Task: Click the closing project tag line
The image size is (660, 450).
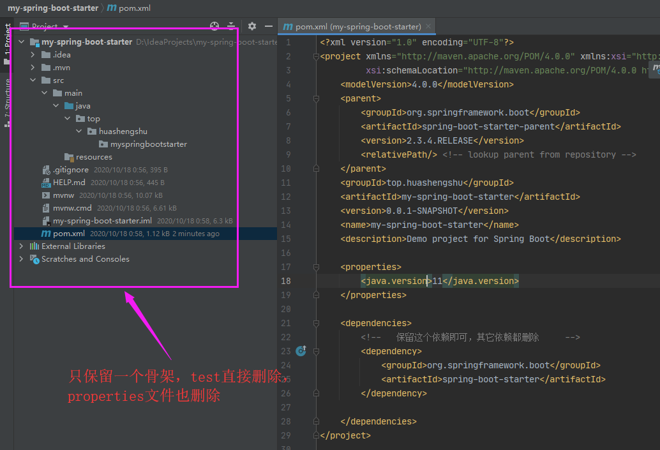Action: (x=345, y=436)
